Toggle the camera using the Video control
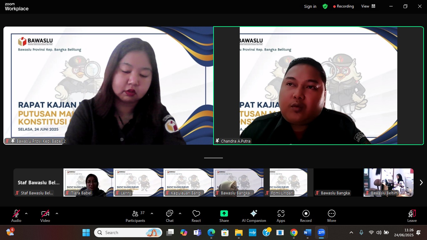Screen dimensions: 427x240 pos(45,216)
